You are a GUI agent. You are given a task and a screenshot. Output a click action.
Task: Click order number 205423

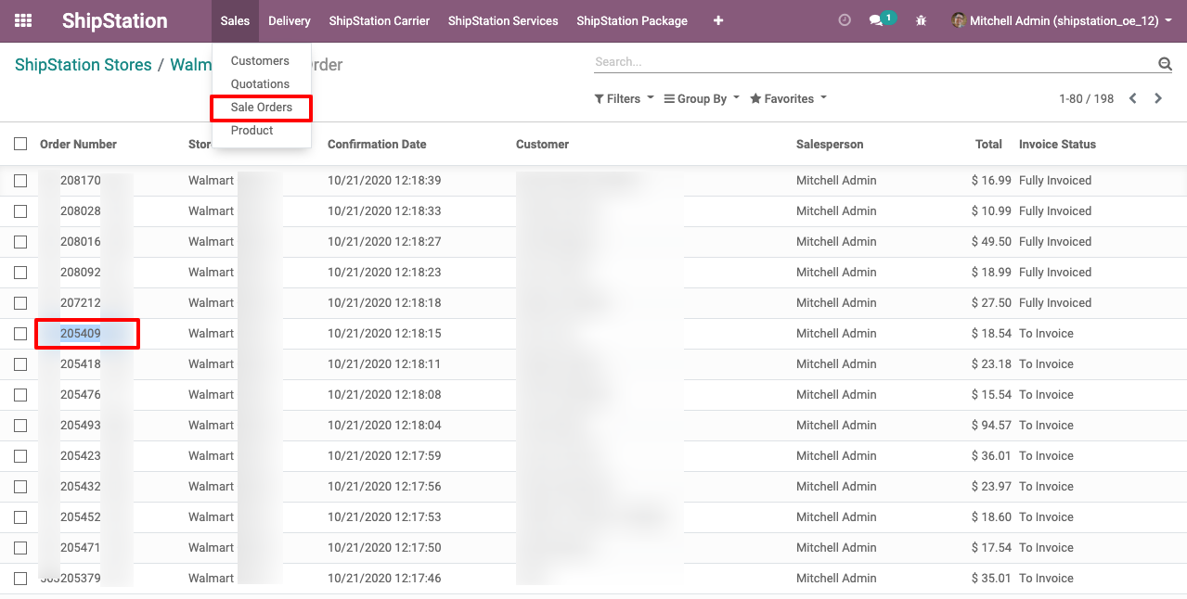81,455
